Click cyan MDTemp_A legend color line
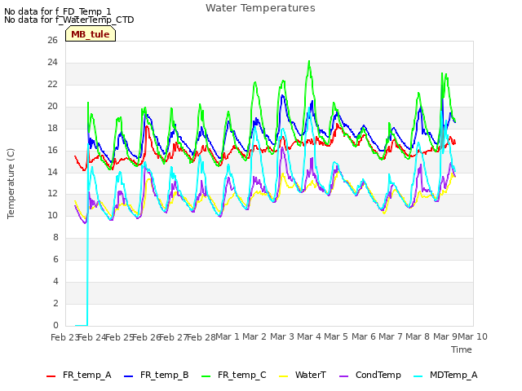This screenshot has height=391, width=522. [x=418, y=376]
